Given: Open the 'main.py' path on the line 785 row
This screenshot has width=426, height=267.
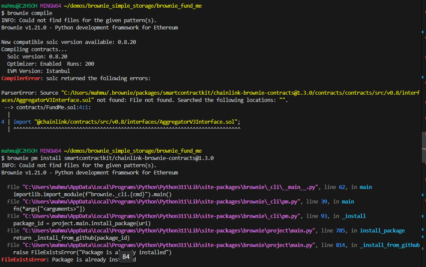Looking at the screenshot, I should [x=169, y=231].
